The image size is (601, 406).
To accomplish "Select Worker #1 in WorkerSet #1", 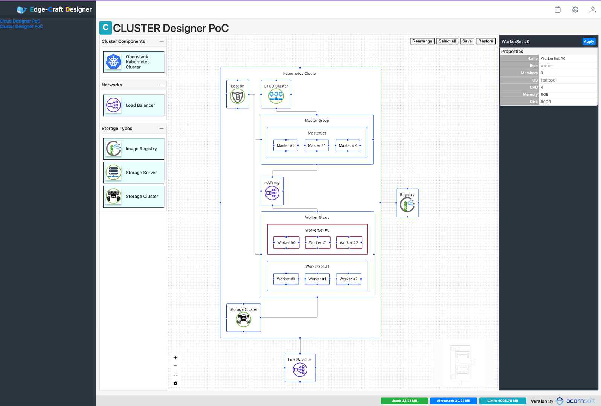I will click(317, 279).
